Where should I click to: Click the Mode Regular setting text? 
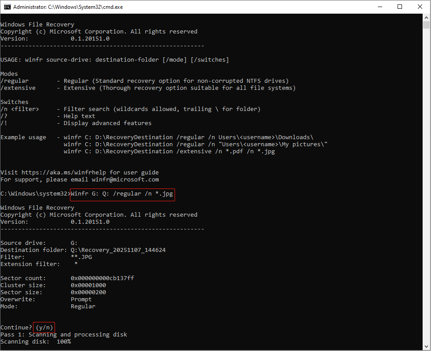pyautogui.click(x=83, y=306)
